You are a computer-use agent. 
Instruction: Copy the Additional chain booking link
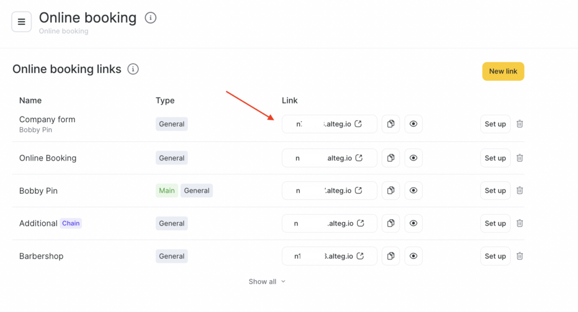391,224
